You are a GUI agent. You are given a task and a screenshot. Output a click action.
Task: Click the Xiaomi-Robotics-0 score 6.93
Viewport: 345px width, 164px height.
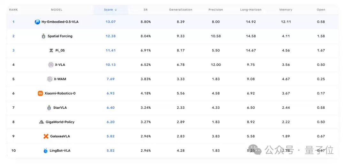tap(111, 93)
